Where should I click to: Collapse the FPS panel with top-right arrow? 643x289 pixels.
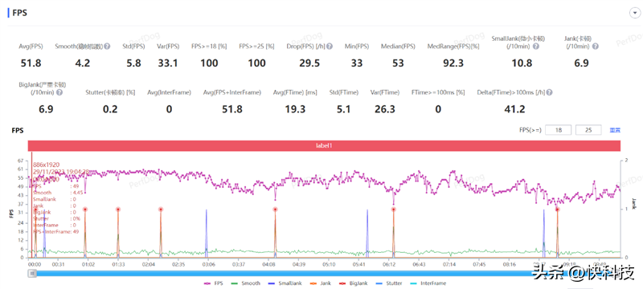(x=633, y=13)
